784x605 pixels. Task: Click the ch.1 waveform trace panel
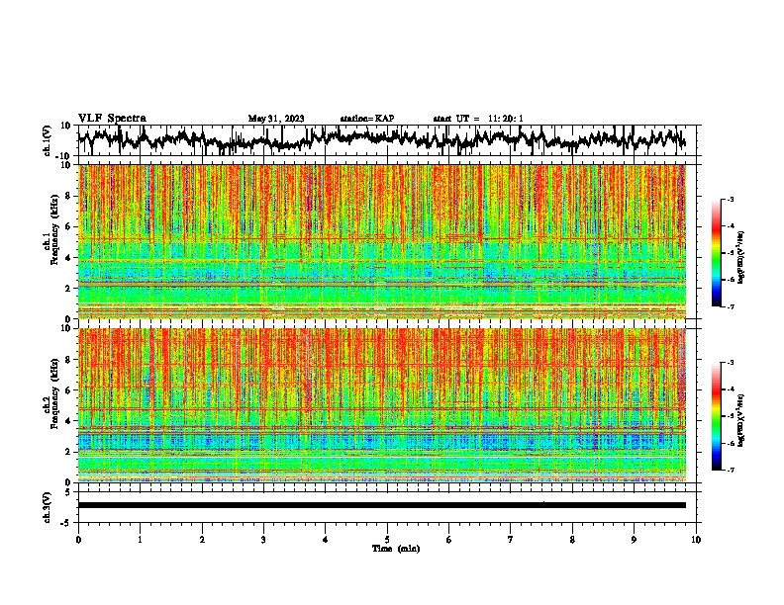coord(387,140)
